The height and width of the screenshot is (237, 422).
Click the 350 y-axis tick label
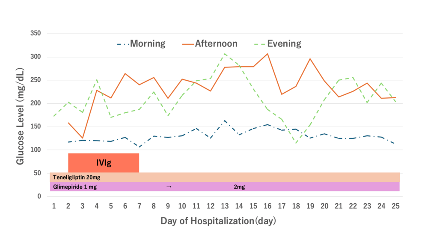point(36,33)
